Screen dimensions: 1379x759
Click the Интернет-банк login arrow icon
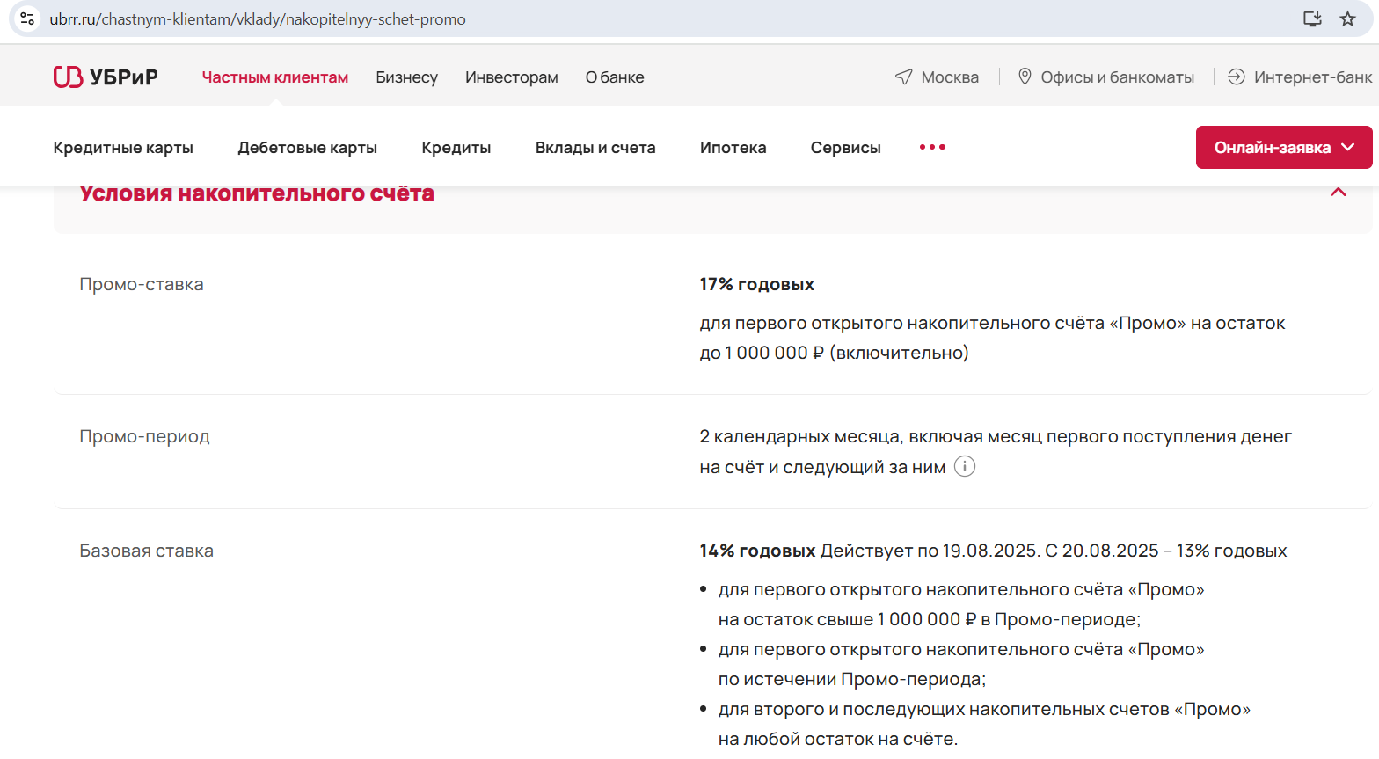point(1237,77)
